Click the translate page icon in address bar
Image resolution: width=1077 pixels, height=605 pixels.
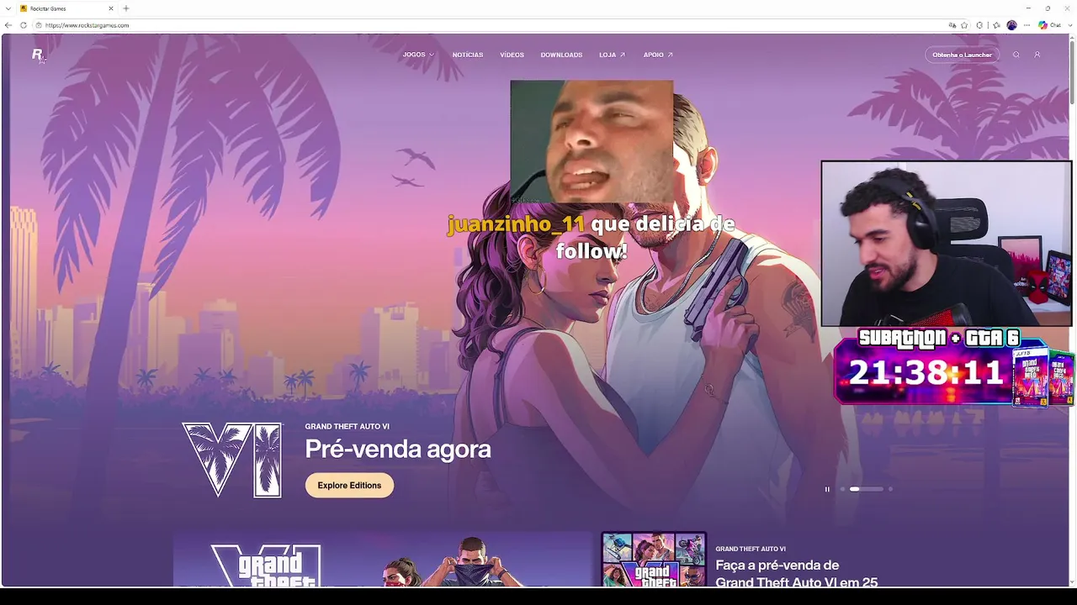[x=952, y=25]
